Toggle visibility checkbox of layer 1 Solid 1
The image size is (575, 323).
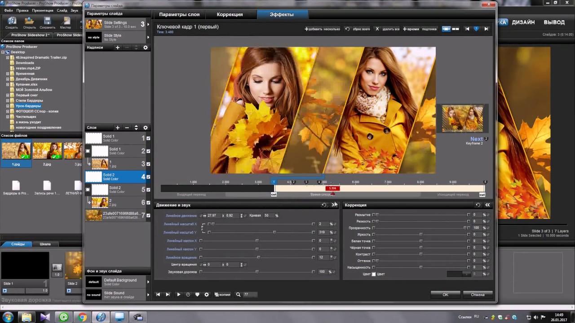[x=148, y=139]
